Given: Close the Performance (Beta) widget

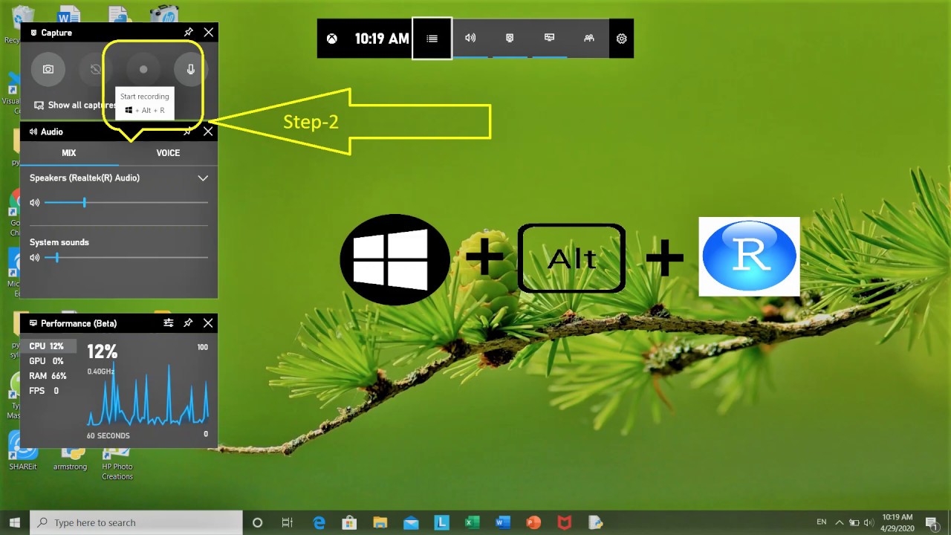Looking at the screenshot, I should coord(208,323).
